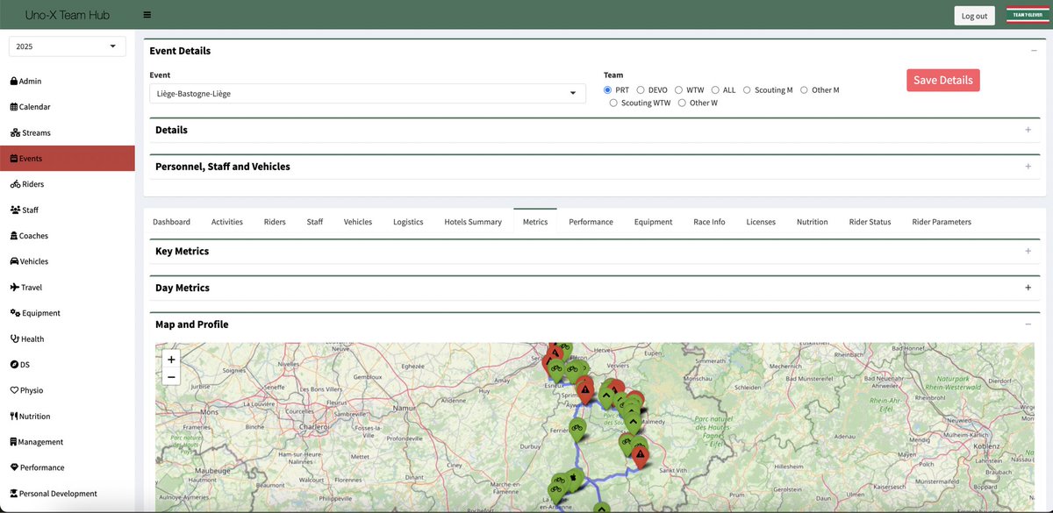Screen dimensions: 1053x513
Task: Open the 2025 year dropdown
Action: point(68,46)
